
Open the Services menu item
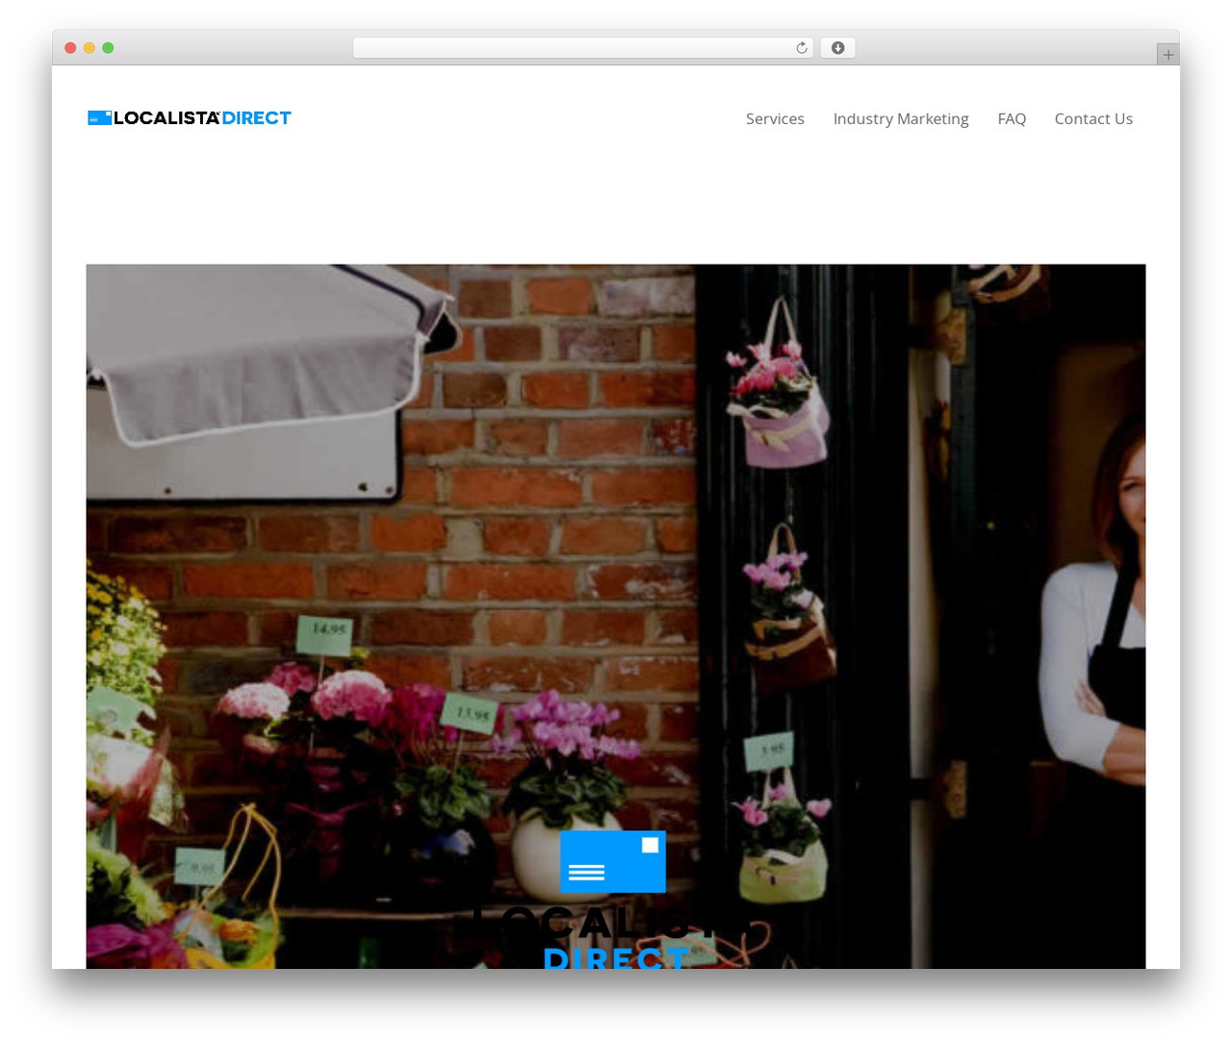point(775,118)
